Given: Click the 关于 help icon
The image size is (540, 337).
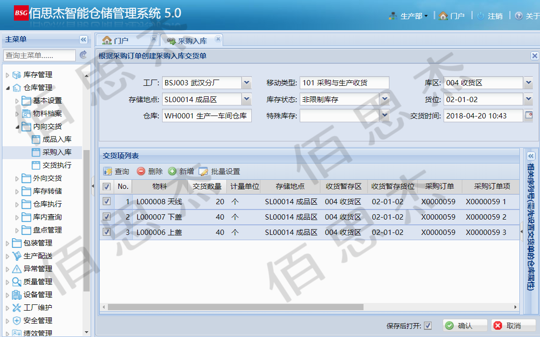Looking at the screenshot, I should click(518, 16).
